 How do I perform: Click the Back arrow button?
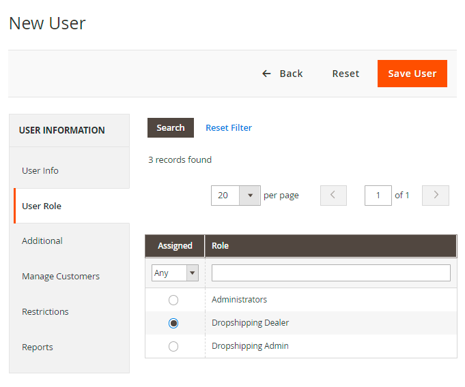[x=282, y=74]
